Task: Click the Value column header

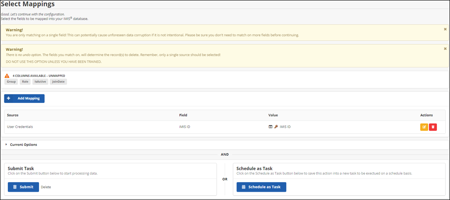Action: [273, 115]
